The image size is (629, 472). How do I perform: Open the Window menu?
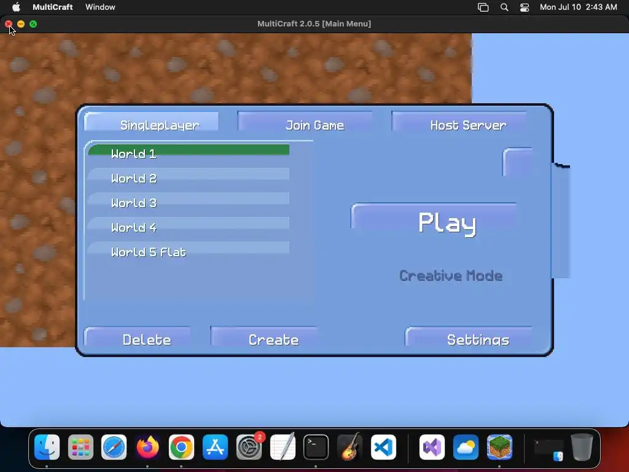coord(100,7)
